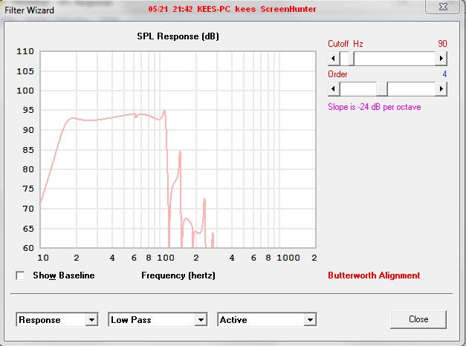Click the Cutoff Hz slider thumb
466x346 pixels.
(x=352, y=58)
